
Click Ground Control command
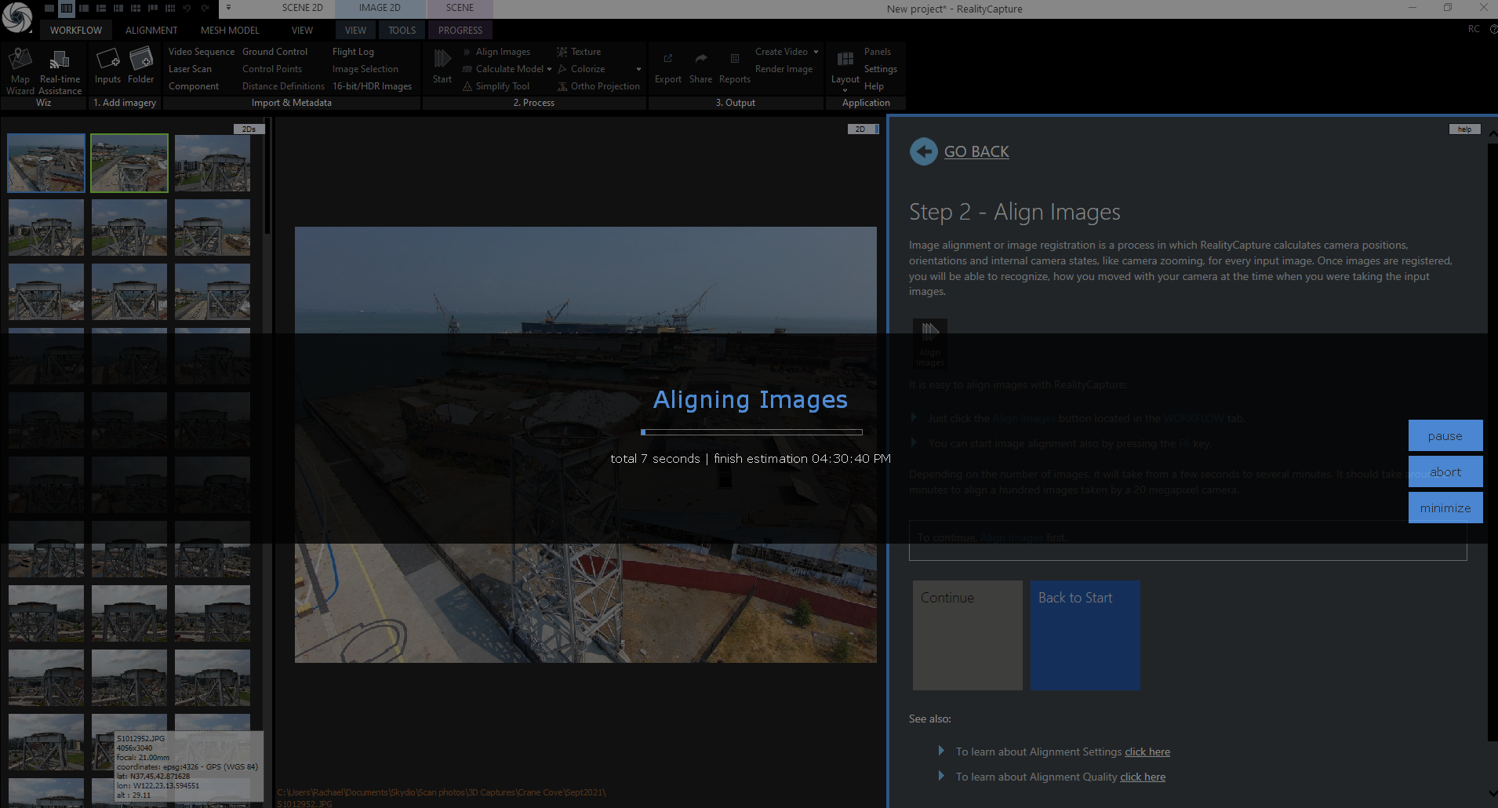click(x=275, y=52)
